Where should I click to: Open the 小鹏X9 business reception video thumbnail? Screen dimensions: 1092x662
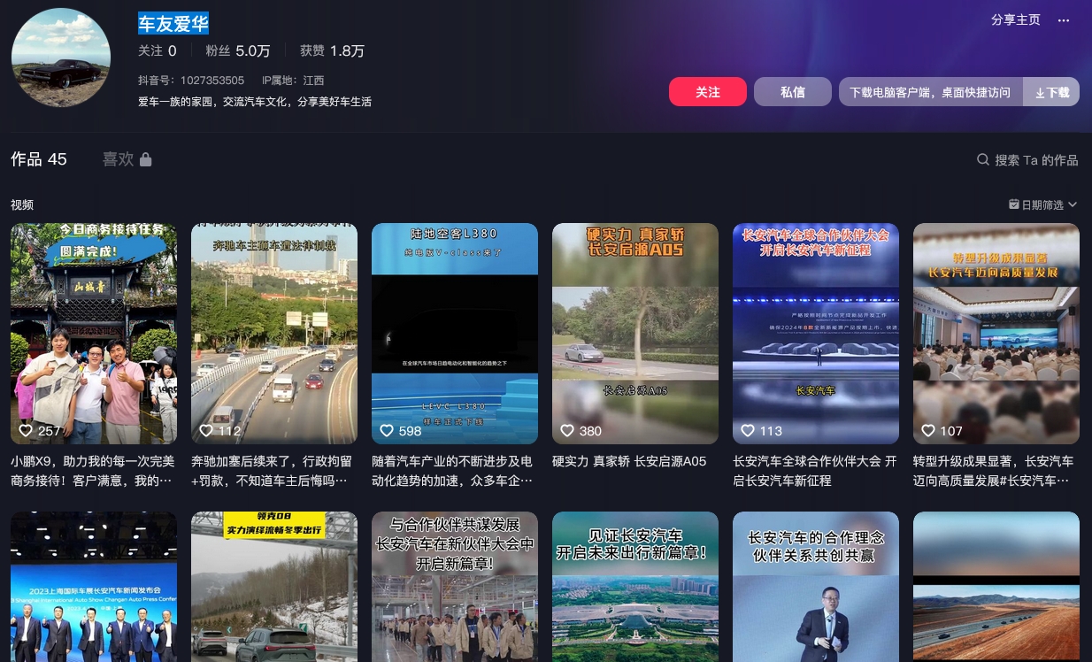point(94,334)
